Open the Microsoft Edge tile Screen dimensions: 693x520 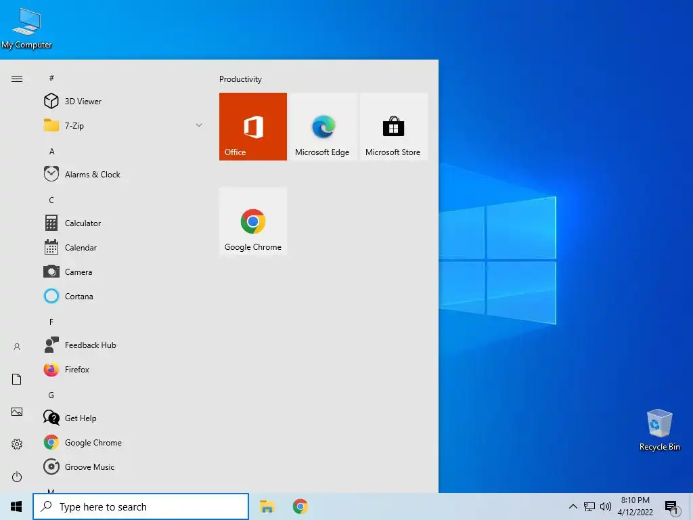[x=323, y=127]
